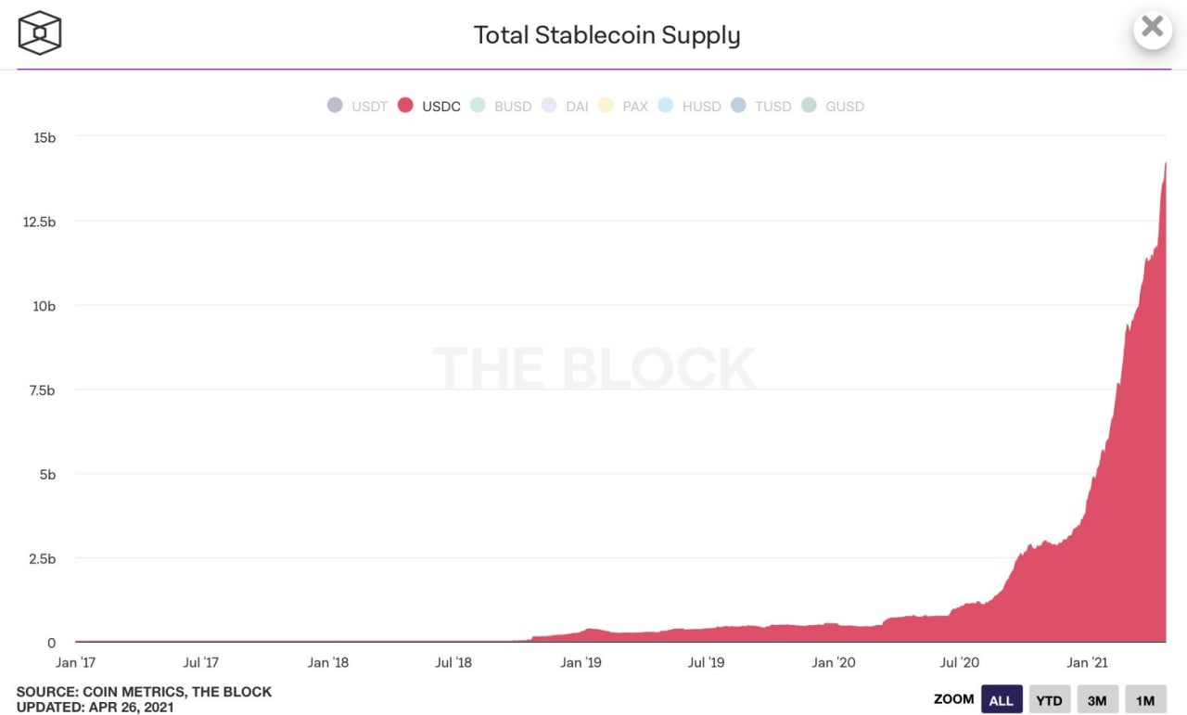
Task: Click the red USDC legend dot
Action: (x=405, y=106)
